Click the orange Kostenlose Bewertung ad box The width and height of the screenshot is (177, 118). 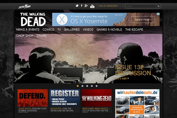pos(137,110)
